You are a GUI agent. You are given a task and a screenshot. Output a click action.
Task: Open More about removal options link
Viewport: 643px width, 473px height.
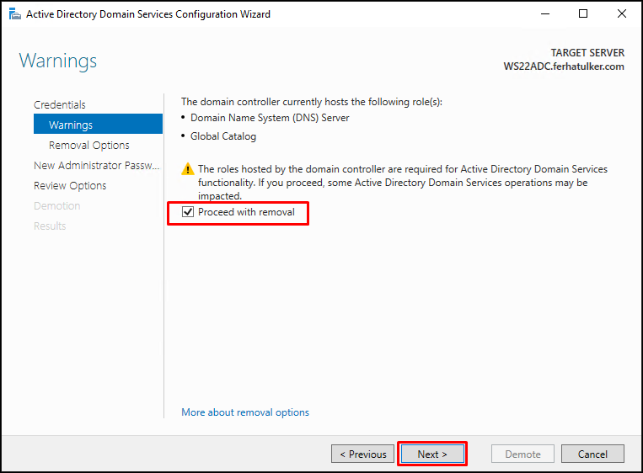(245, 412)
